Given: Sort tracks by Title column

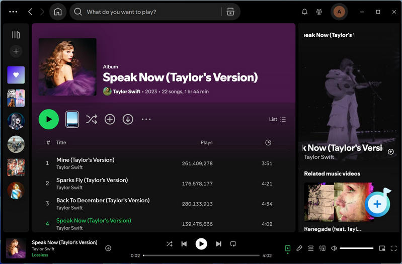Looking at the screenshot, I should pos(61,142).
